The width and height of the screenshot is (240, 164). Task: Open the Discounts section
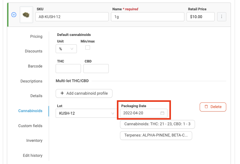[33, 51]
